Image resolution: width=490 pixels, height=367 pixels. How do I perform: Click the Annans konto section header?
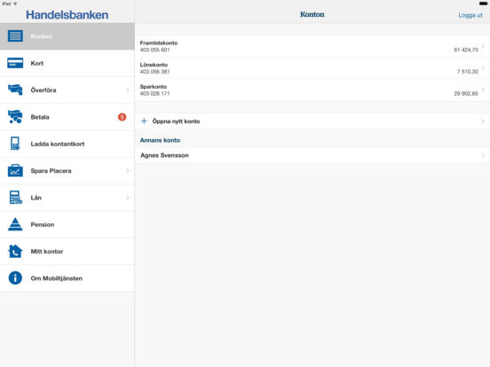(x=160, y=140)
